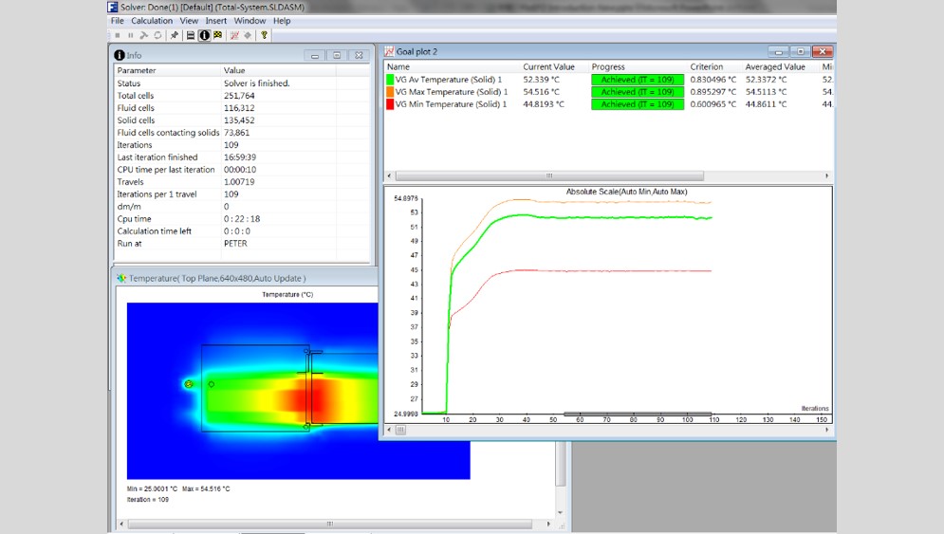Click the Info window title icon
Viewport: 944px width, 534px height.
[x=120, y=55]
